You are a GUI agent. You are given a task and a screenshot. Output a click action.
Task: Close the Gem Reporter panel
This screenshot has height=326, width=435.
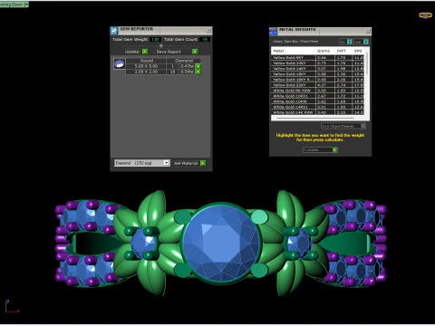point(208,31)
